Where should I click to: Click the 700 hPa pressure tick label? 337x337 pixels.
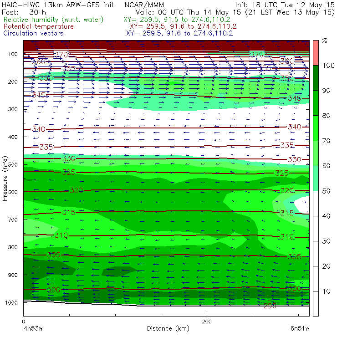[x=13, y=220]
